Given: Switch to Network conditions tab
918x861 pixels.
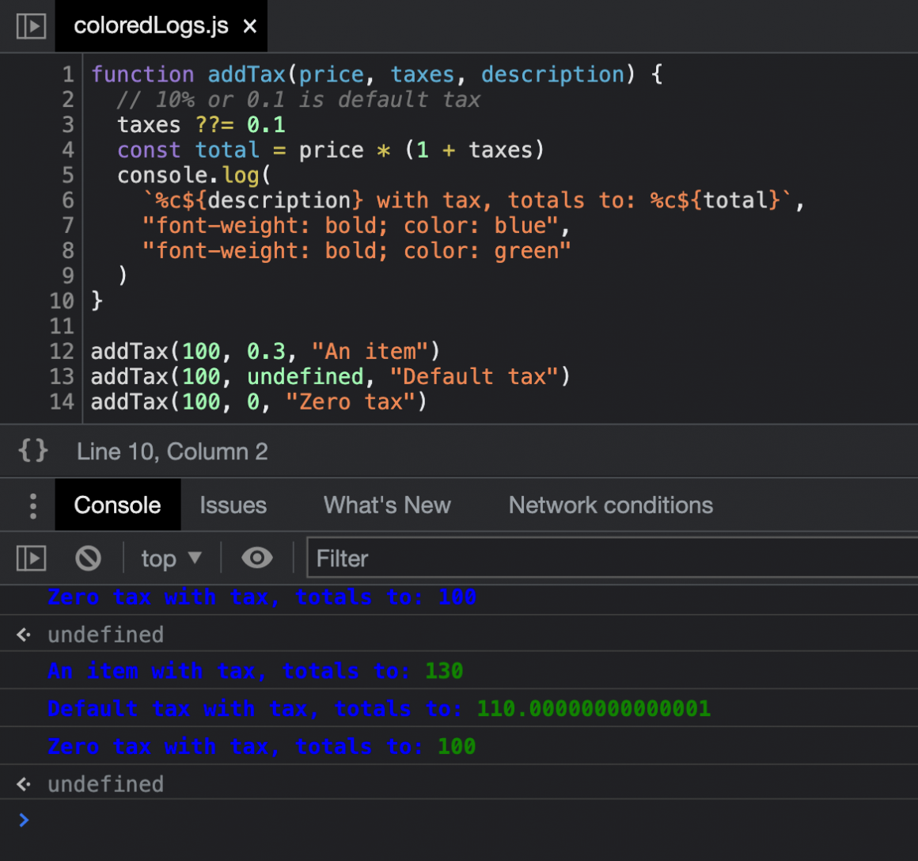Looking at the screenshot, I should (x=610, y=505).
